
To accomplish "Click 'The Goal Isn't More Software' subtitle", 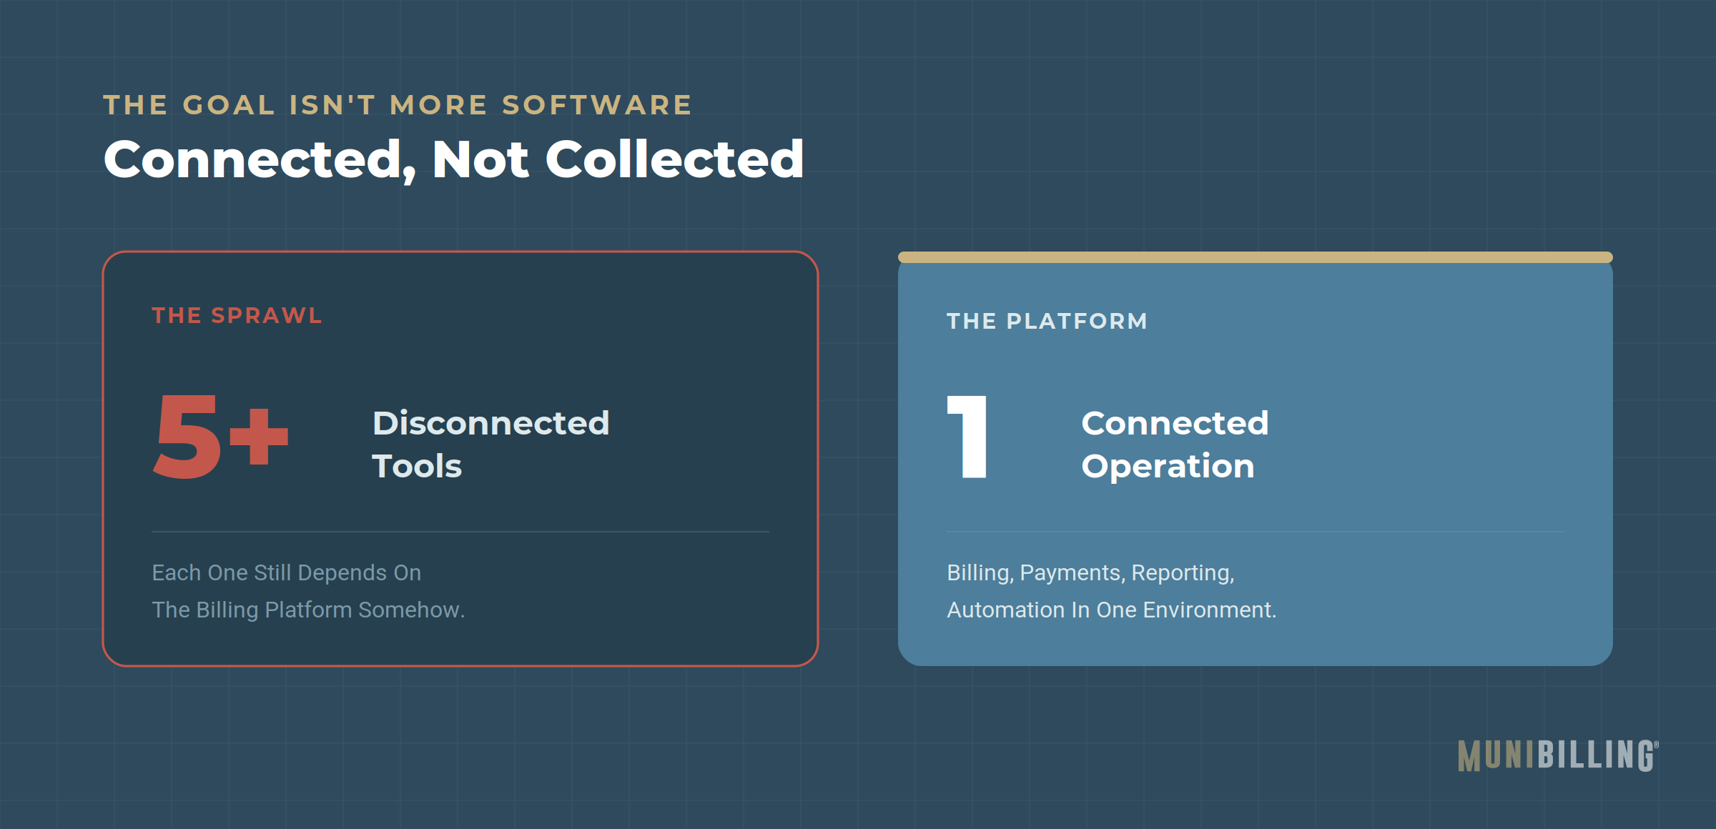I will (x=398, y=104).
